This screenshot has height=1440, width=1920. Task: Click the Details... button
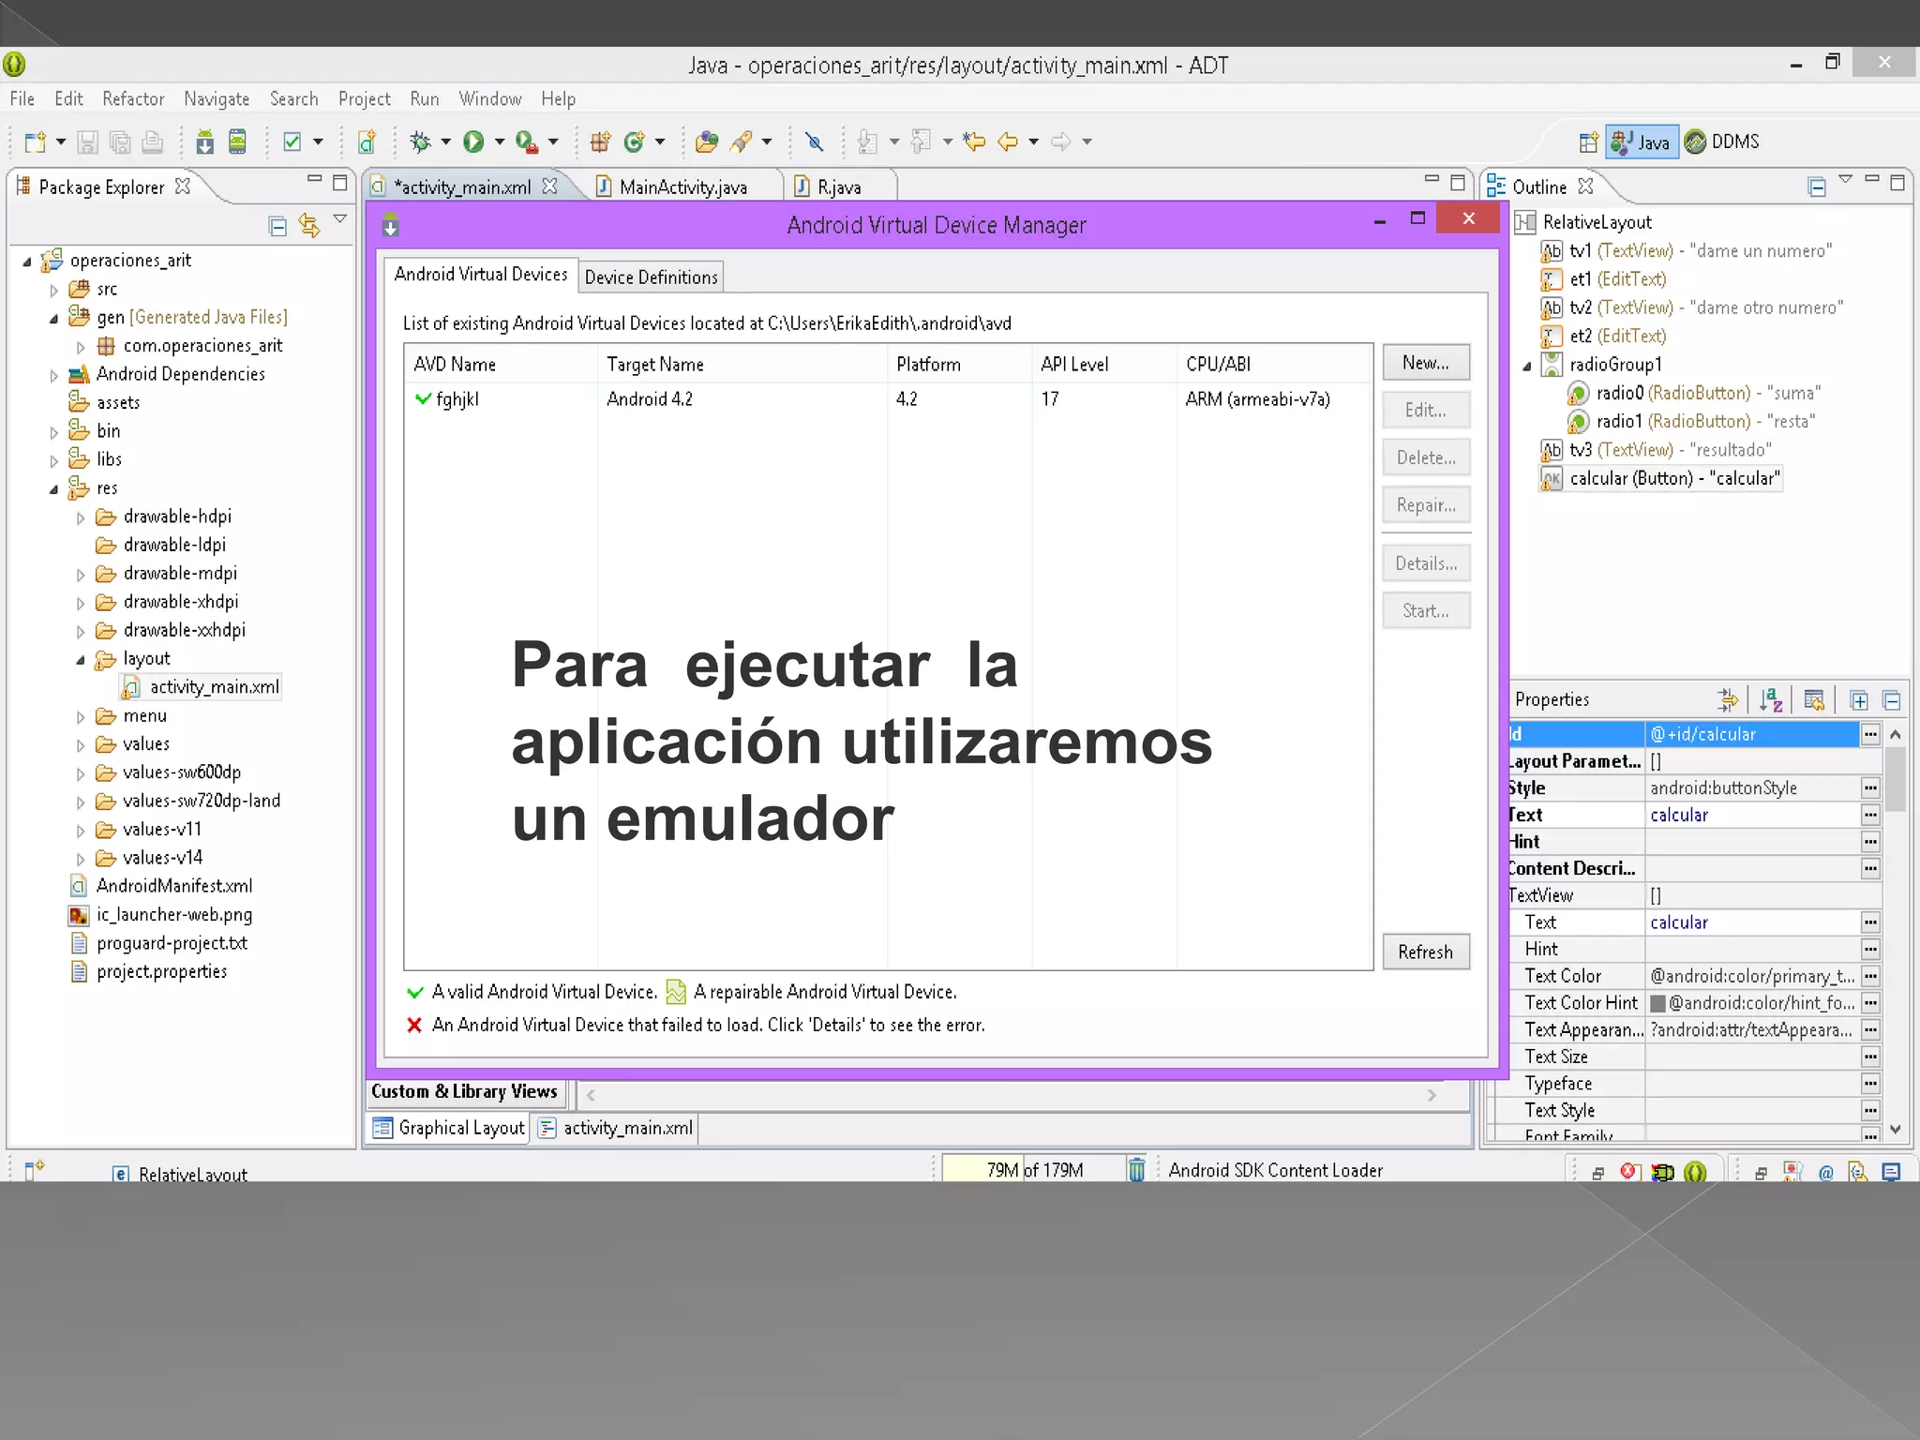[x=1426, y=562]
